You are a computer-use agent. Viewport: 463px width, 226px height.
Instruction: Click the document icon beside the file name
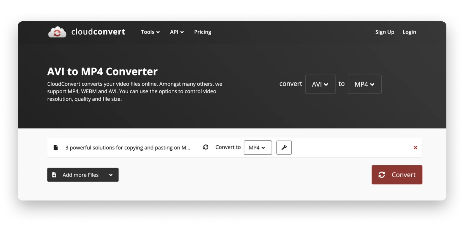(56, 147)
